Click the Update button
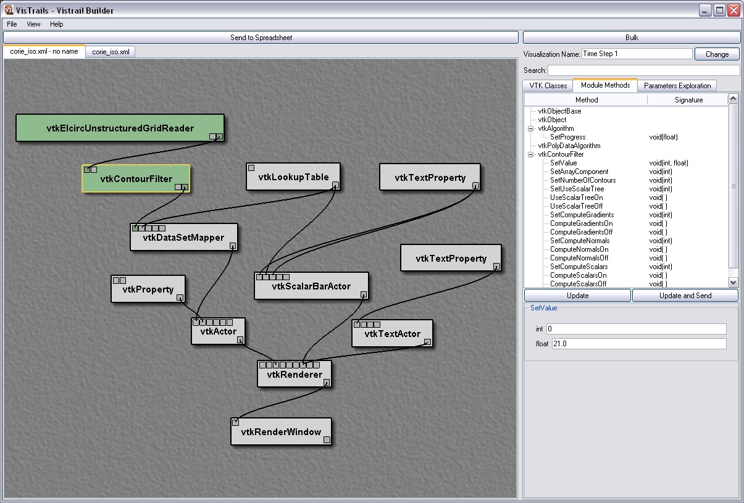 577,296
